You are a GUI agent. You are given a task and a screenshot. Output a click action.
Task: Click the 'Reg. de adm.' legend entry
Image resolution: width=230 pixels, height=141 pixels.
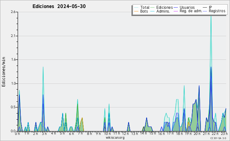click(191, 11)
